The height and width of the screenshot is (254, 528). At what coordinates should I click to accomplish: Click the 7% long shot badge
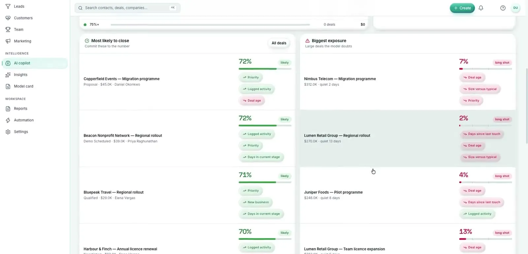coord(502,63)
